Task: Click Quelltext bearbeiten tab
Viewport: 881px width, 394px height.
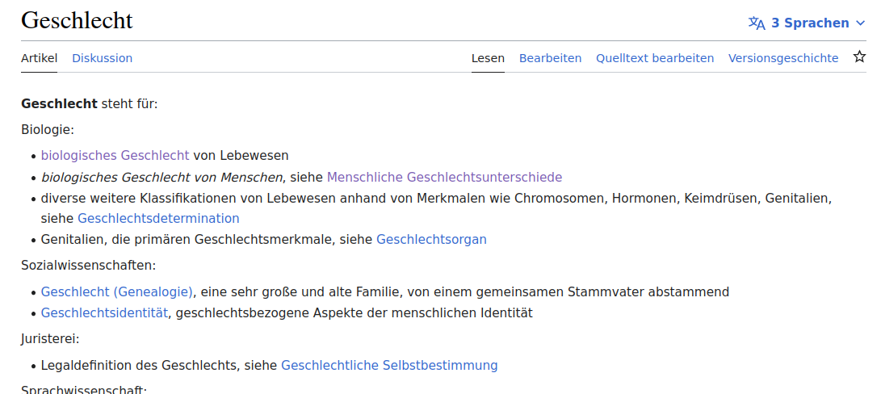Action: pos(655,58)
